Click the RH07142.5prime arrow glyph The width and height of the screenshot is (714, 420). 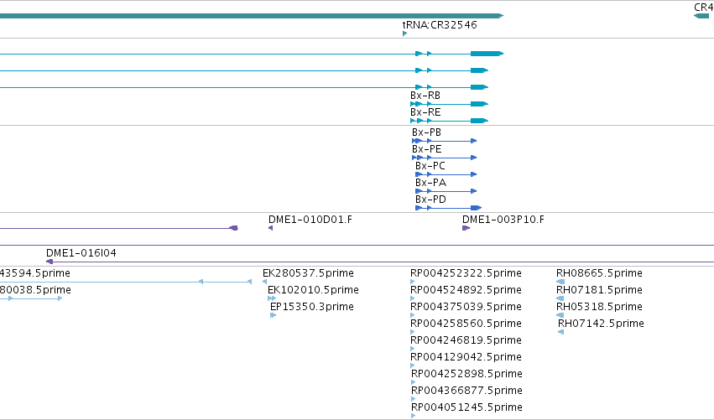tap(561, 332)
